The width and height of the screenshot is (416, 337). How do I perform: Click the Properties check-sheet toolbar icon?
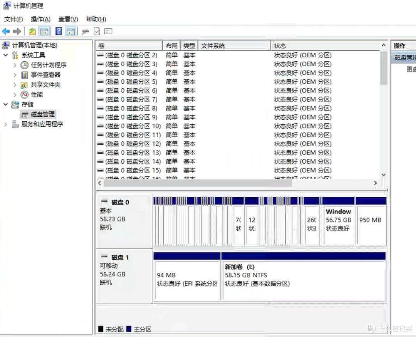97,32
